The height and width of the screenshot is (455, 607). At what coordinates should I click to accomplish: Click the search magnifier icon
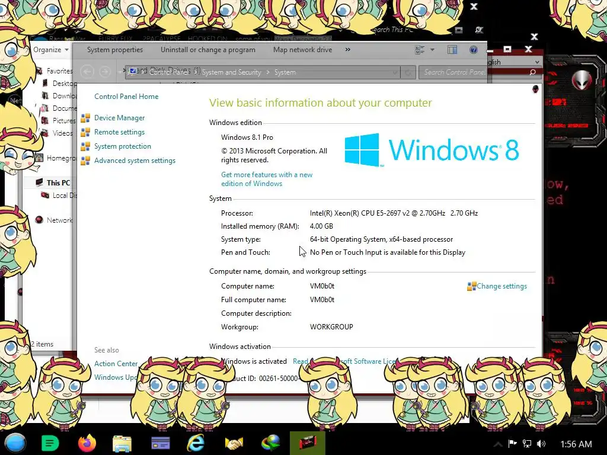(533, 72)
